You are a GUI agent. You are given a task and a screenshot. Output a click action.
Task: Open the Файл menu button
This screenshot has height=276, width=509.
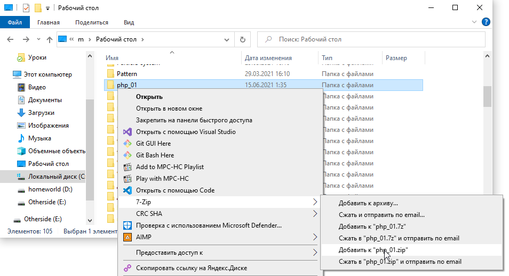tap(15, 22)
